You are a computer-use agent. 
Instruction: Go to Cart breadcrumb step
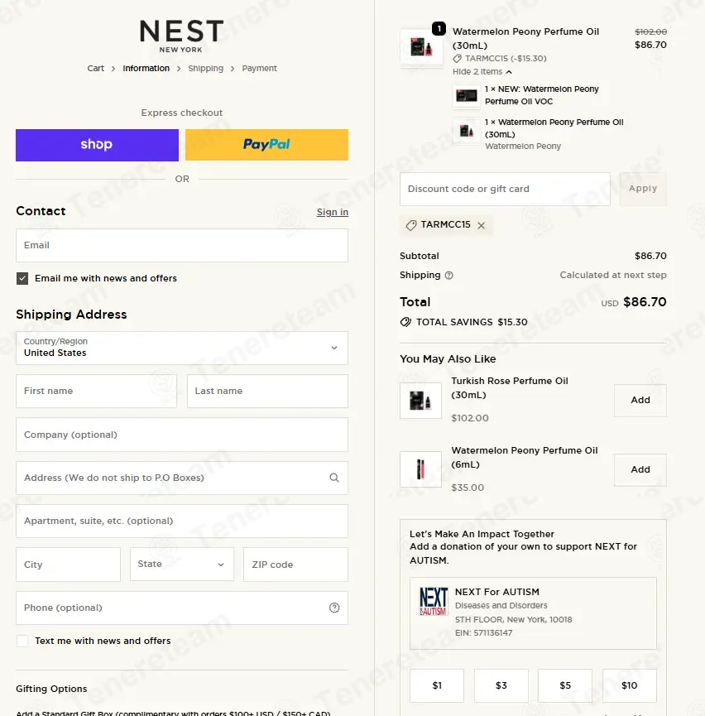click(96, 69)
